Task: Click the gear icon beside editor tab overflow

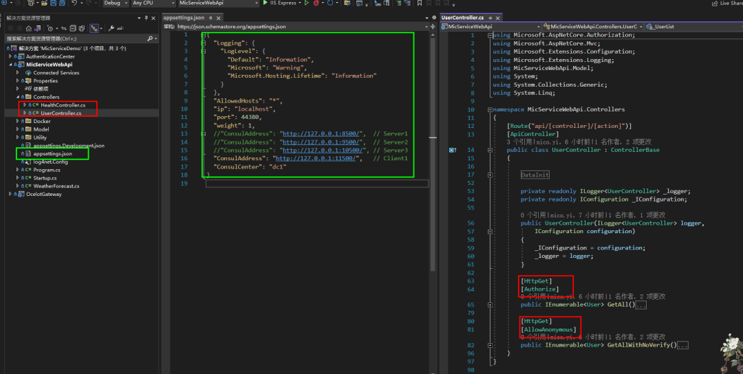Action: click(x=433, y=18)
